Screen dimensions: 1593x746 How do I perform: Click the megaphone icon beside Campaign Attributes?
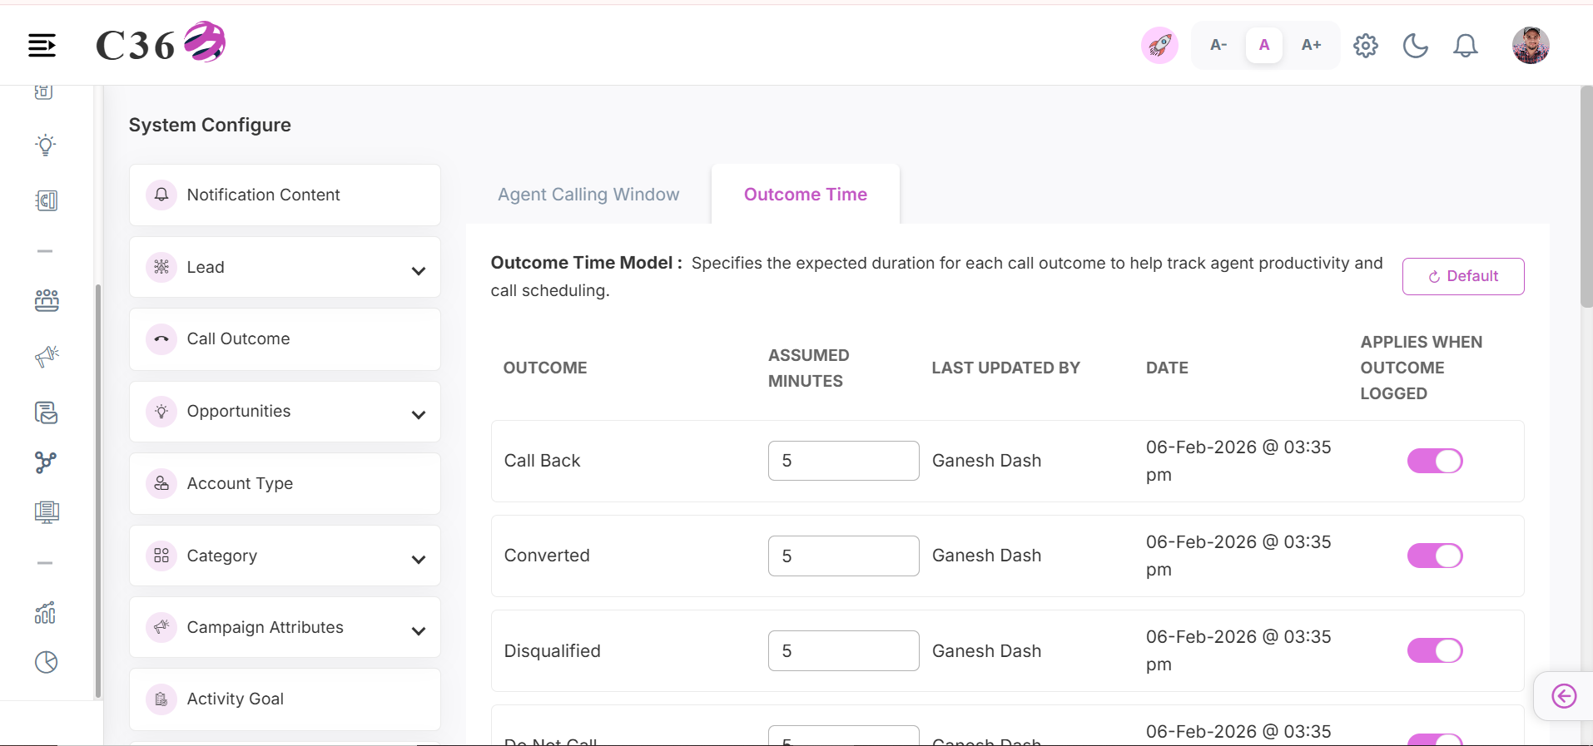pos(161,627)
